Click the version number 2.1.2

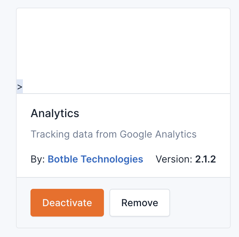point(205,159)
